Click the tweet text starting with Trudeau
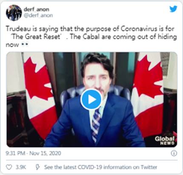Viewport: 183px width, 175px height. [x=91, y=37]
